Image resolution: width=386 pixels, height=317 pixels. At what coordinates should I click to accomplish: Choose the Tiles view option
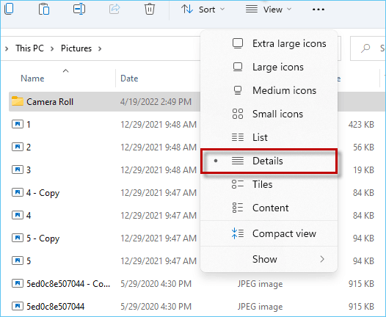(269, 184)
